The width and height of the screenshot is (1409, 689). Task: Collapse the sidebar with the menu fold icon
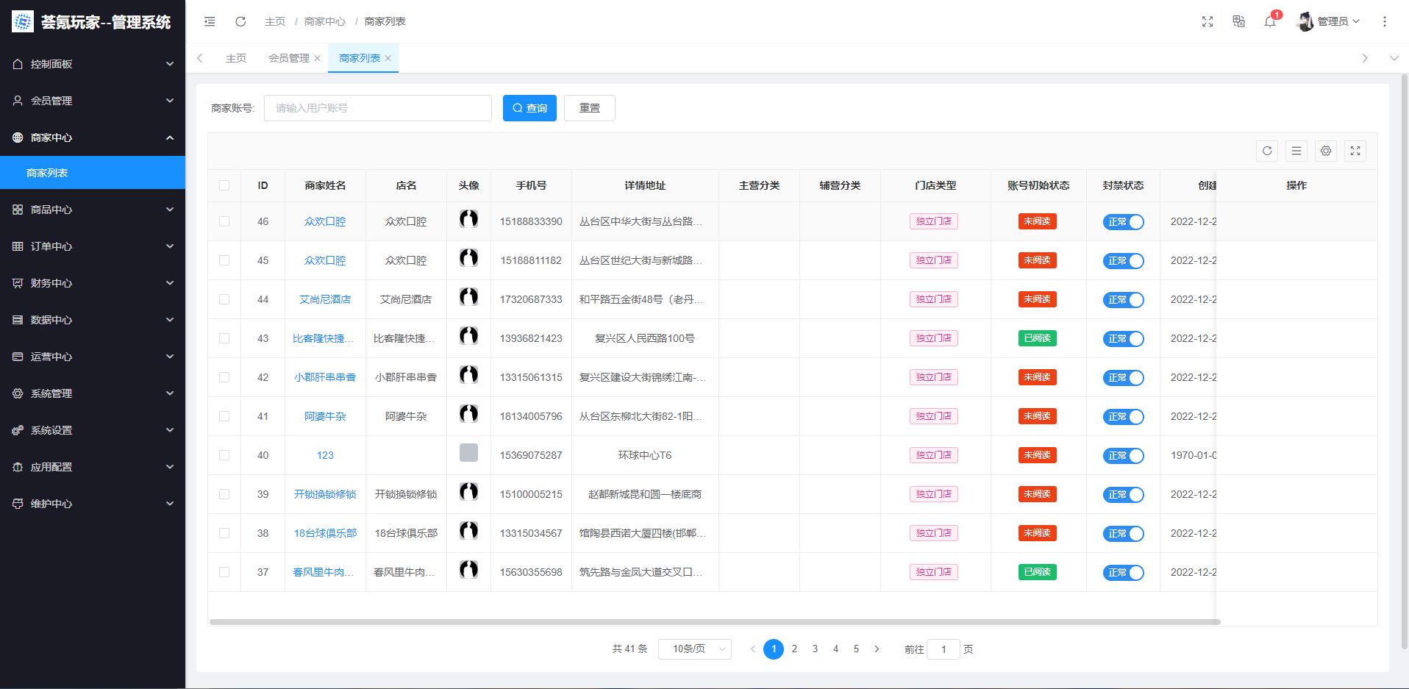pyautogui.click(x=210, y=21)
